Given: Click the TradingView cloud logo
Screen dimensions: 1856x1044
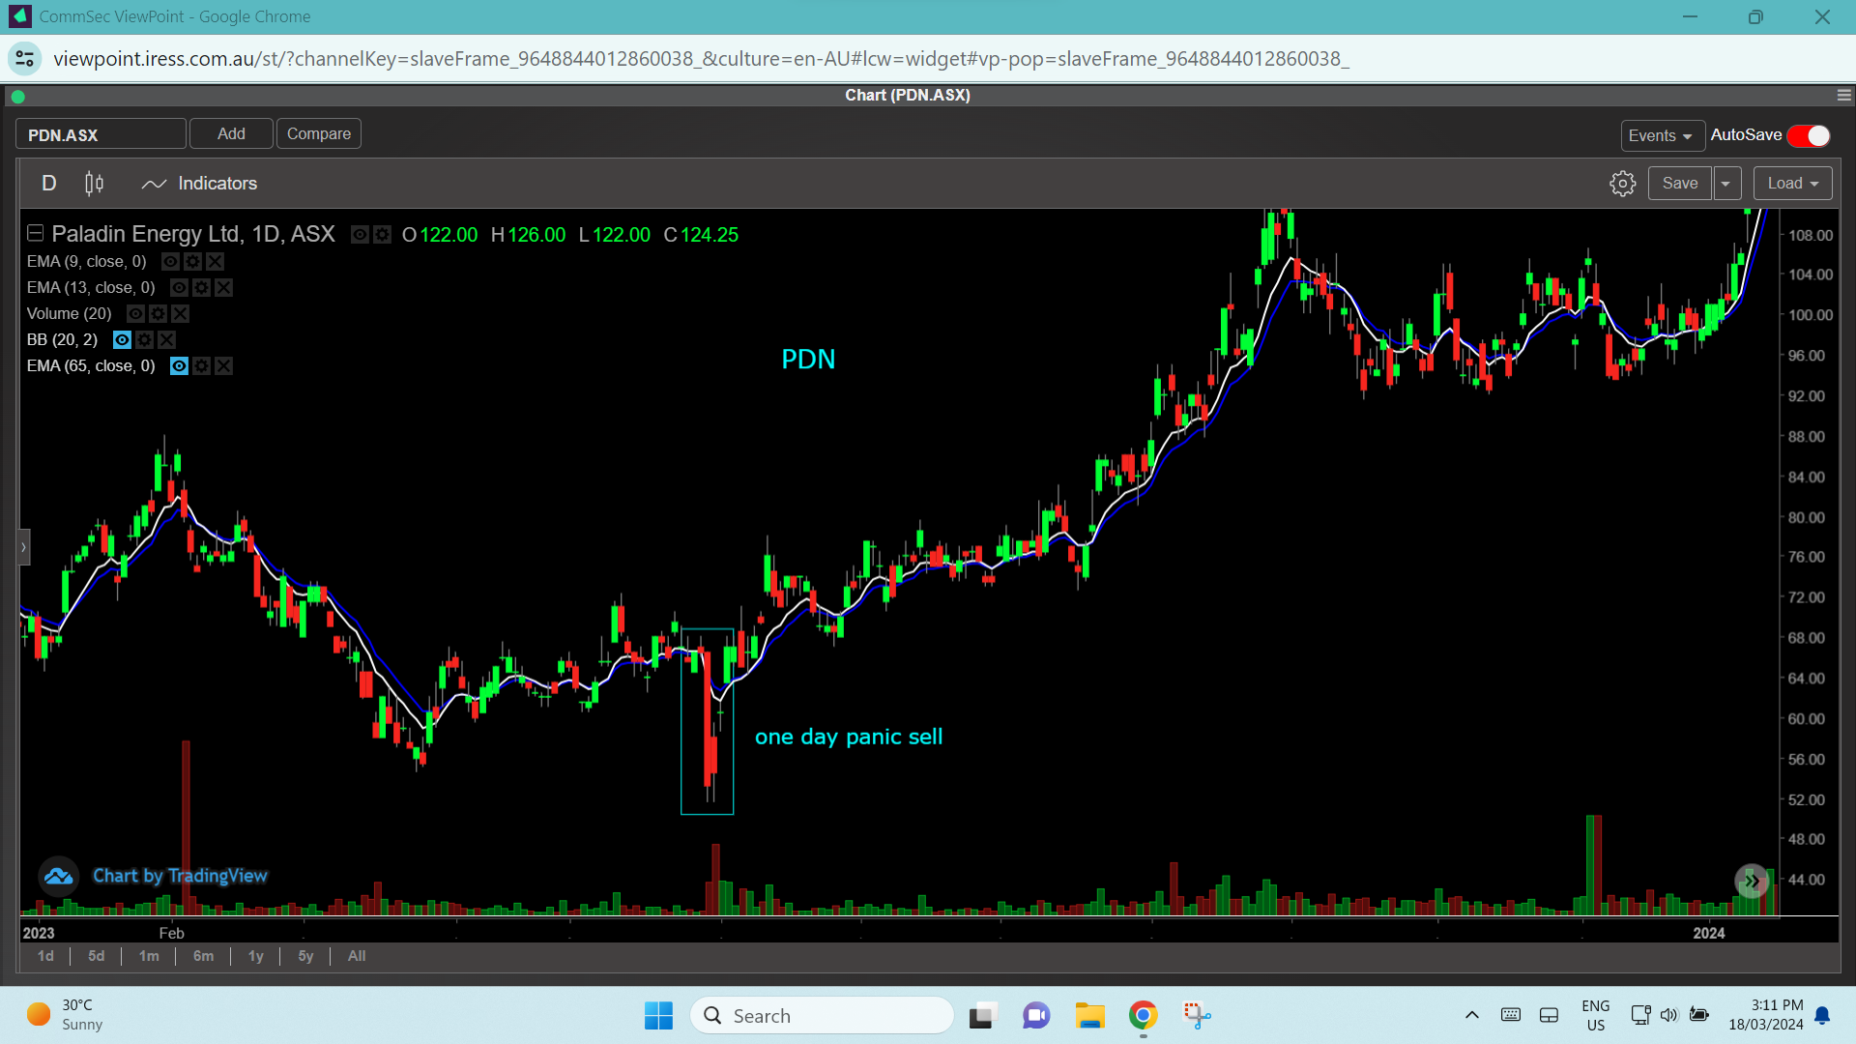Looking at the screenshot, I should coord(58,876).
